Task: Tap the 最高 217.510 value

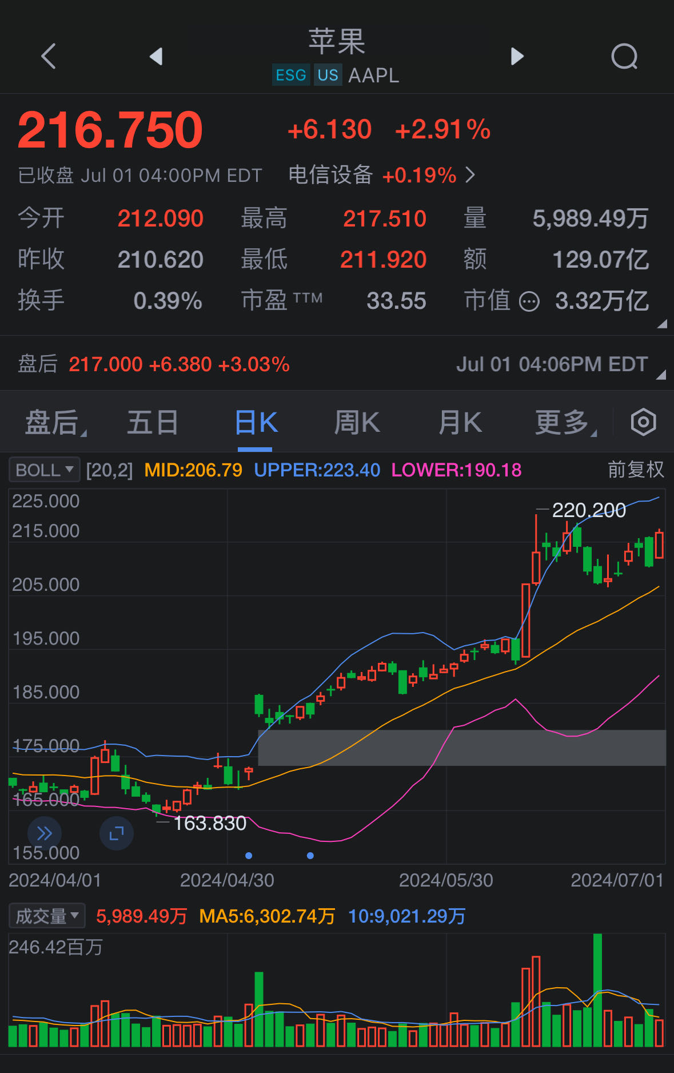Action: click(385, 218)
